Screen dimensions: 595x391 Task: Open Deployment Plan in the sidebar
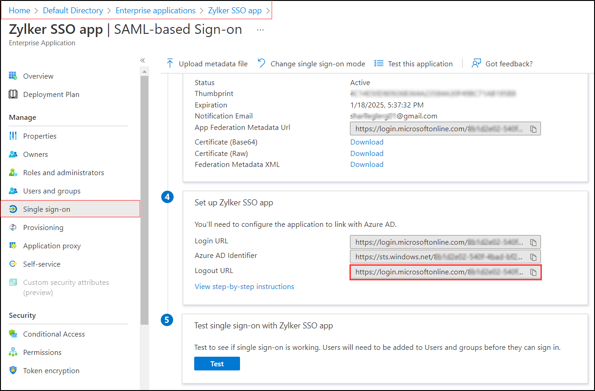tap(51, 94)
